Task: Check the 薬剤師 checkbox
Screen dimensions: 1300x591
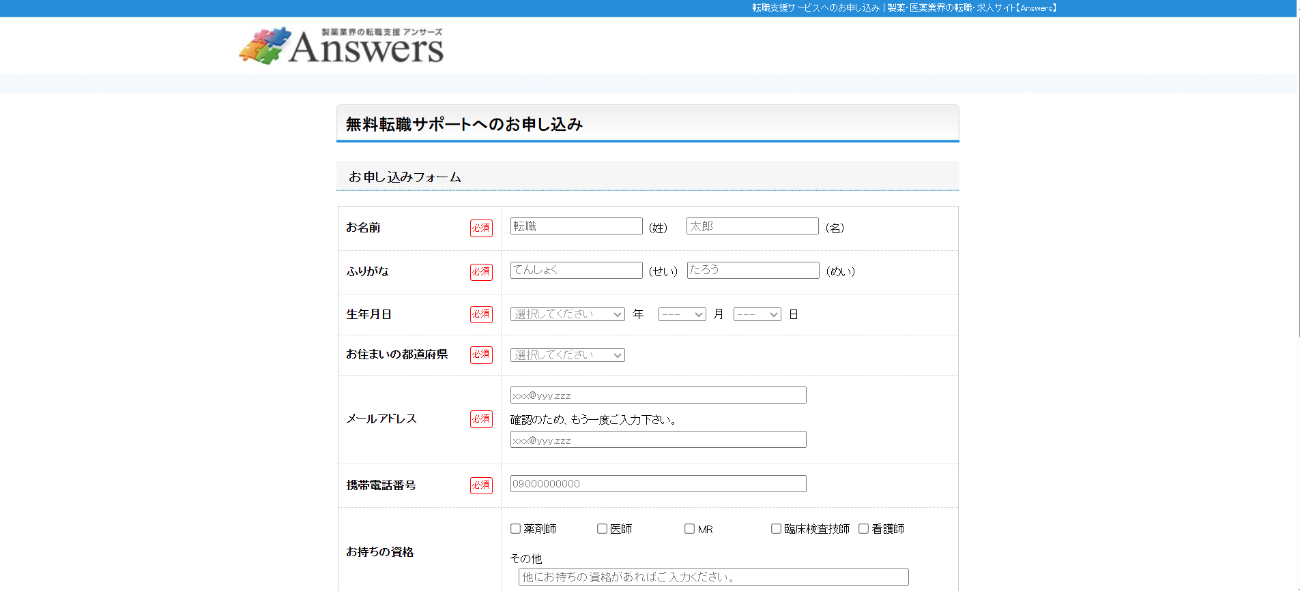Action: (x=516, y=529)
